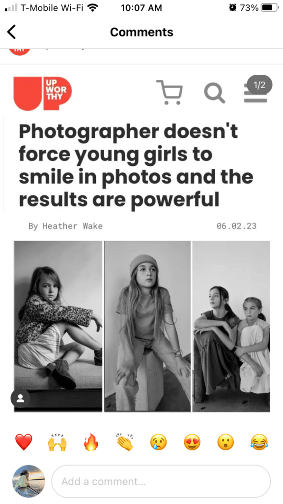Viewport: 283px width, 504px height.
Task: Add the clapping hands emoji reaction
Action: (125, 442)
